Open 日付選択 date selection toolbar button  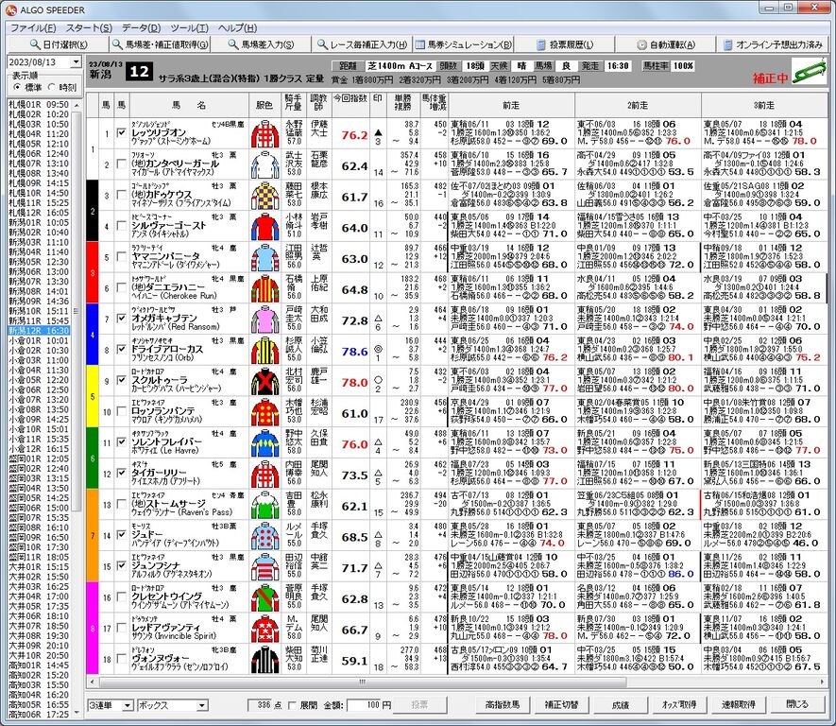(59, 44)
